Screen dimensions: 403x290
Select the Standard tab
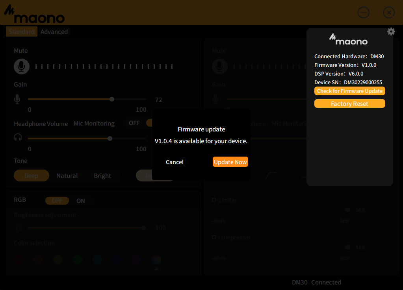(x=22, y=31)
